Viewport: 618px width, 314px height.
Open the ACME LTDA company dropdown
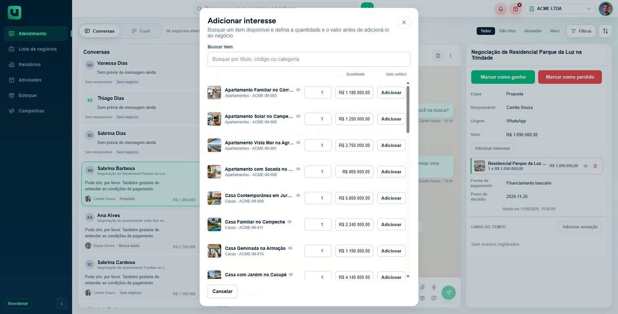560,9
